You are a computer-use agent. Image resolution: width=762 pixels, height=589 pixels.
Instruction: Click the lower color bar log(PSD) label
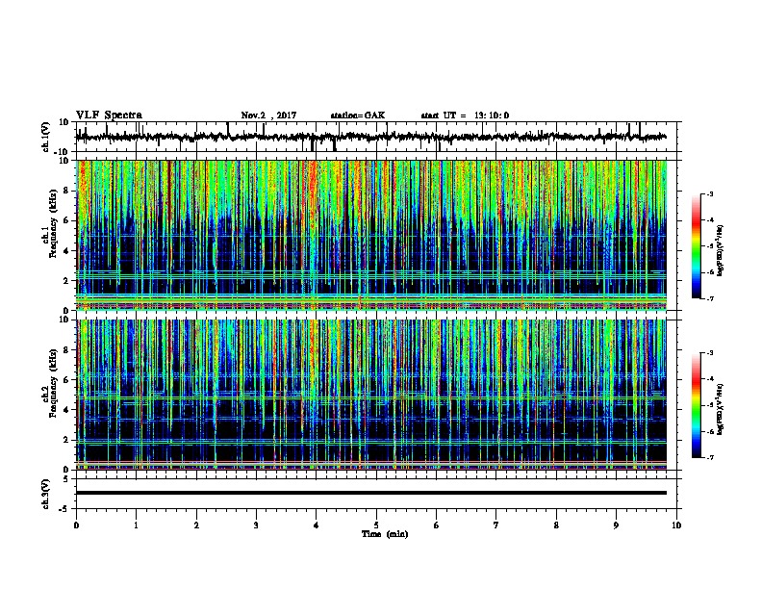point(721,409)
